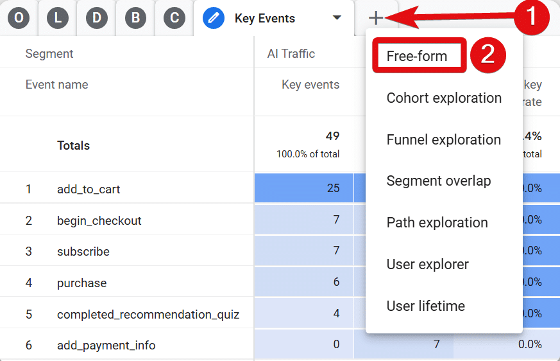560x361 pixels.
Task: Select User lifetime option
Action: click(426, 306)
